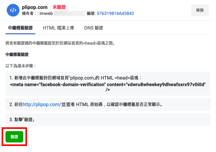Click the 未驗證 status label
This screenshot has width=216, height=152.
[x=59, y=7]
